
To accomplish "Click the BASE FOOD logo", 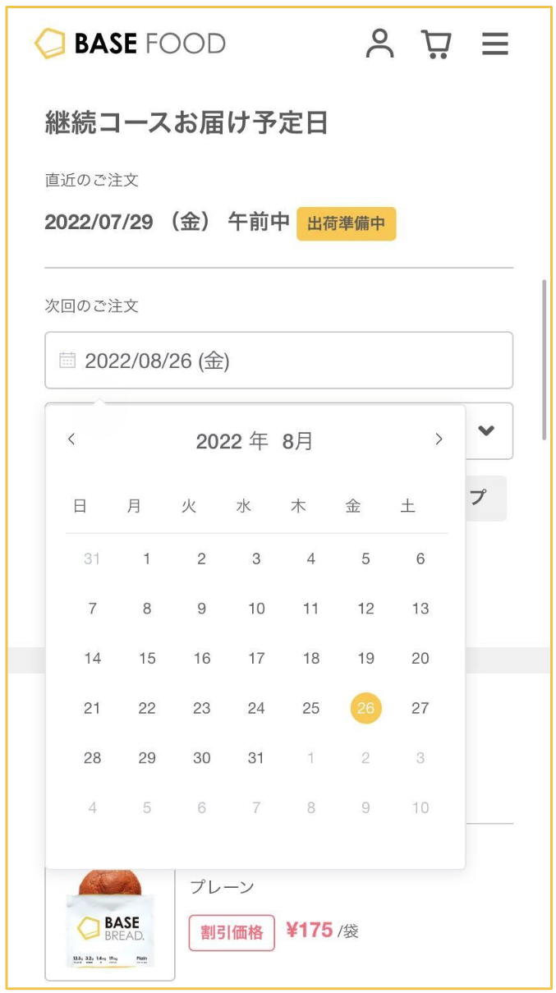I will tap(130, 44).
